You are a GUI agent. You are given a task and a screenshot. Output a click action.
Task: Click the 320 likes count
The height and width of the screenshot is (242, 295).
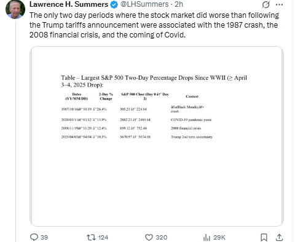162,237
